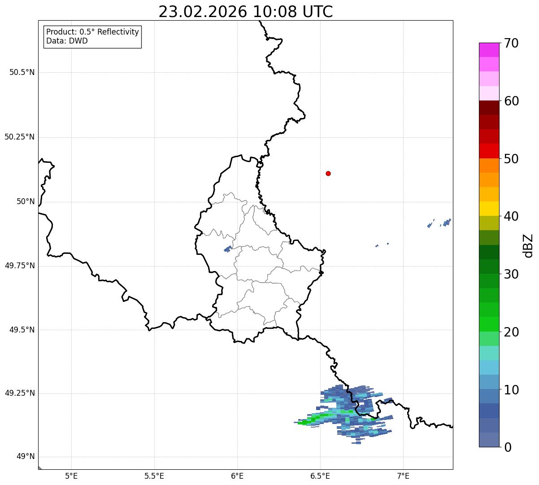The height and width of the screenshot is (485, 539).
Task: Click the '50.5°N' latitude label
Action: [x=22, y=72]
